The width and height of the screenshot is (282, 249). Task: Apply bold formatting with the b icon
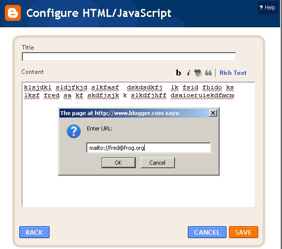(178, 73)
